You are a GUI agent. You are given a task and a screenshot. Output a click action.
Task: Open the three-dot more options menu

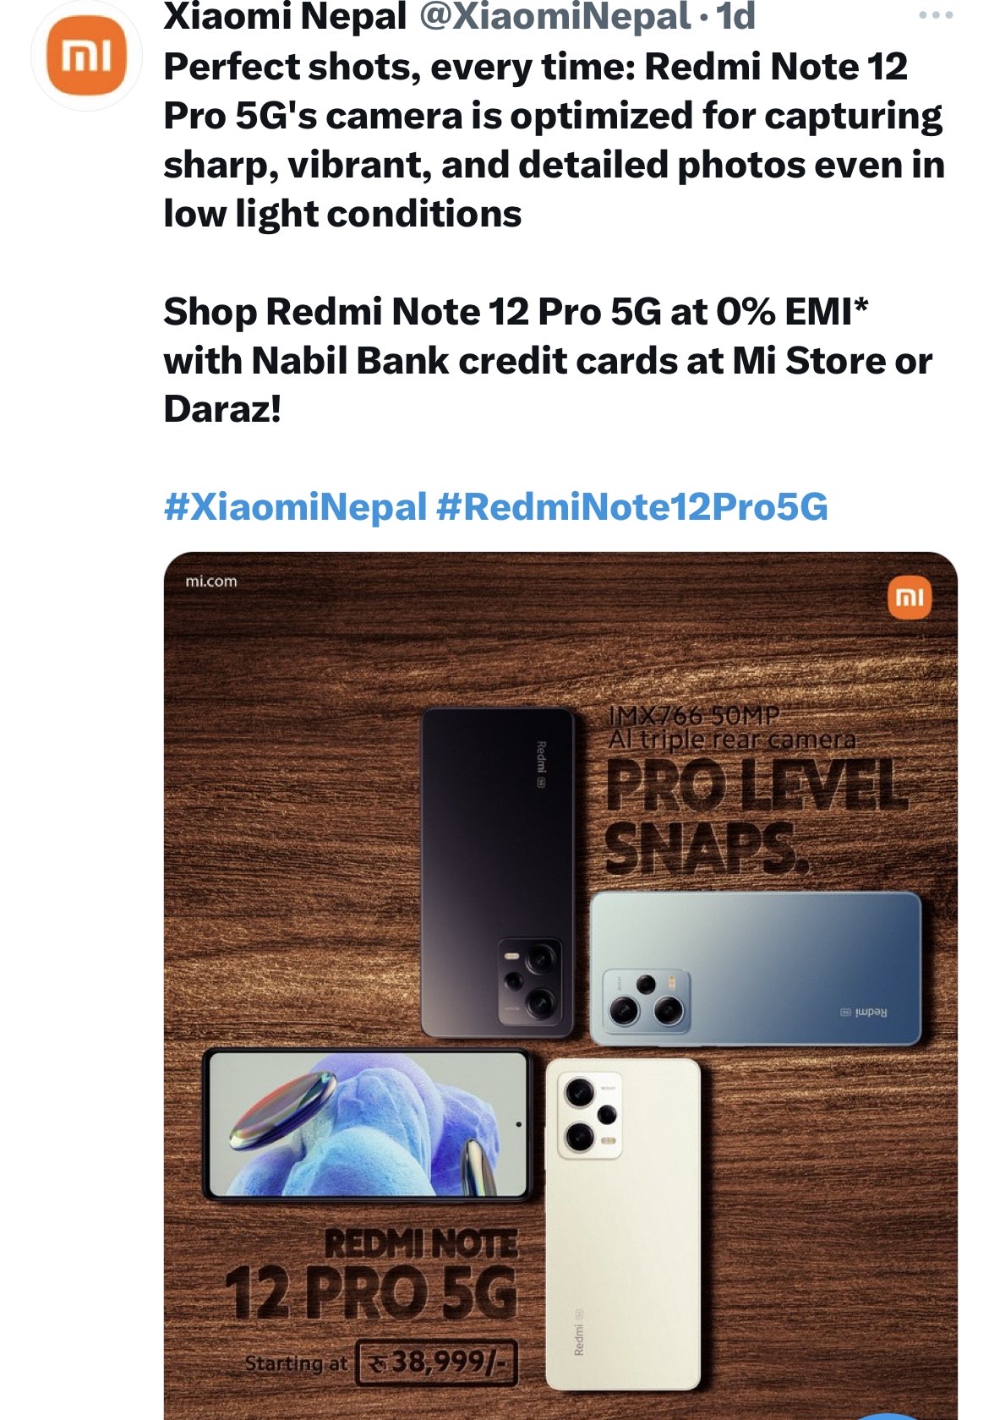(x=936, y=15)
